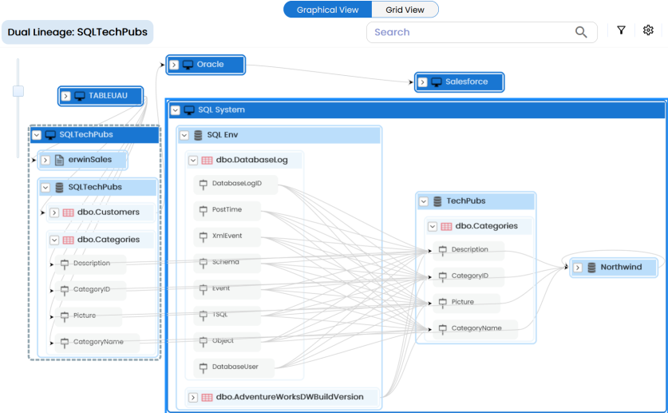Viewport: 668px width, 413px height.
Task: Click the SQL System monitor icon
Action: point(189,110)
